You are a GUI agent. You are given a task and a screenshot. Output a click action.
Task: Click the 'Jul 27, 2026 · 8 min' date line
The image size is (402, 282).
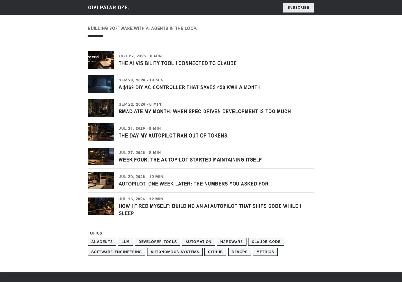pyautogui.click(x=140, y=153)
